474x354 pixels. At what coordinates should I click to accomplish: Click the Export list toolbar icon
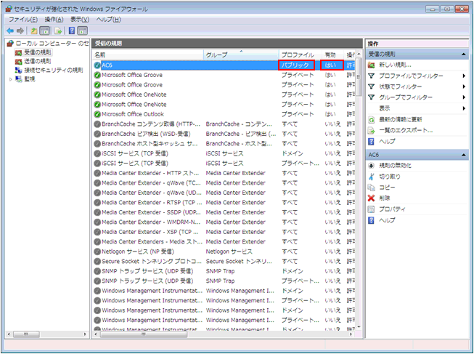coord(58,31)
